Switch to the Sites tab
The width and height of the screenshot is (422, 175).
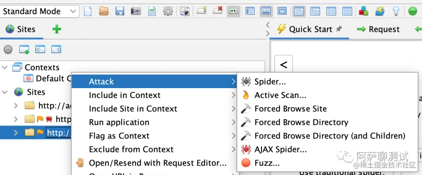click(21, 29)
